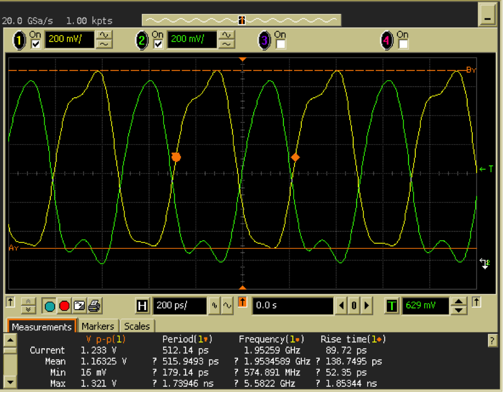Uncheck the channel 2 On checkbox
Viewport: 503px width, 394px height.
point(158,44)
